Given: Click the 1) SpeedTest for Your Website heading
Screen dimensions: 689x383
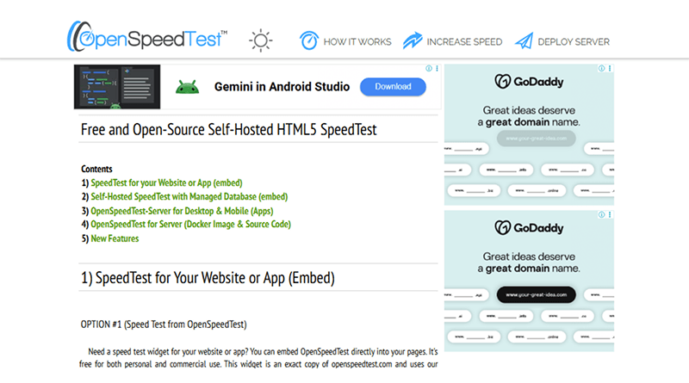Looking at the screenshot, I should pyautogui.click(x=208, y=278).
